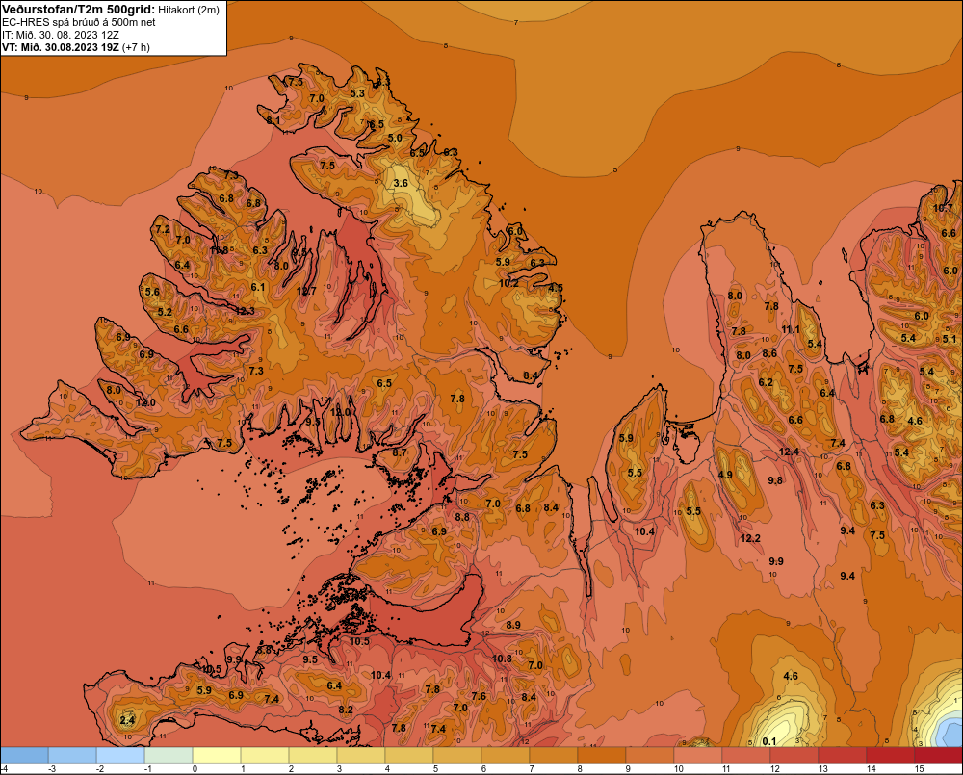Select the 10 to 11 legend swatch
The width and height of the screenshot is (963, 775).
pos(697,756)
